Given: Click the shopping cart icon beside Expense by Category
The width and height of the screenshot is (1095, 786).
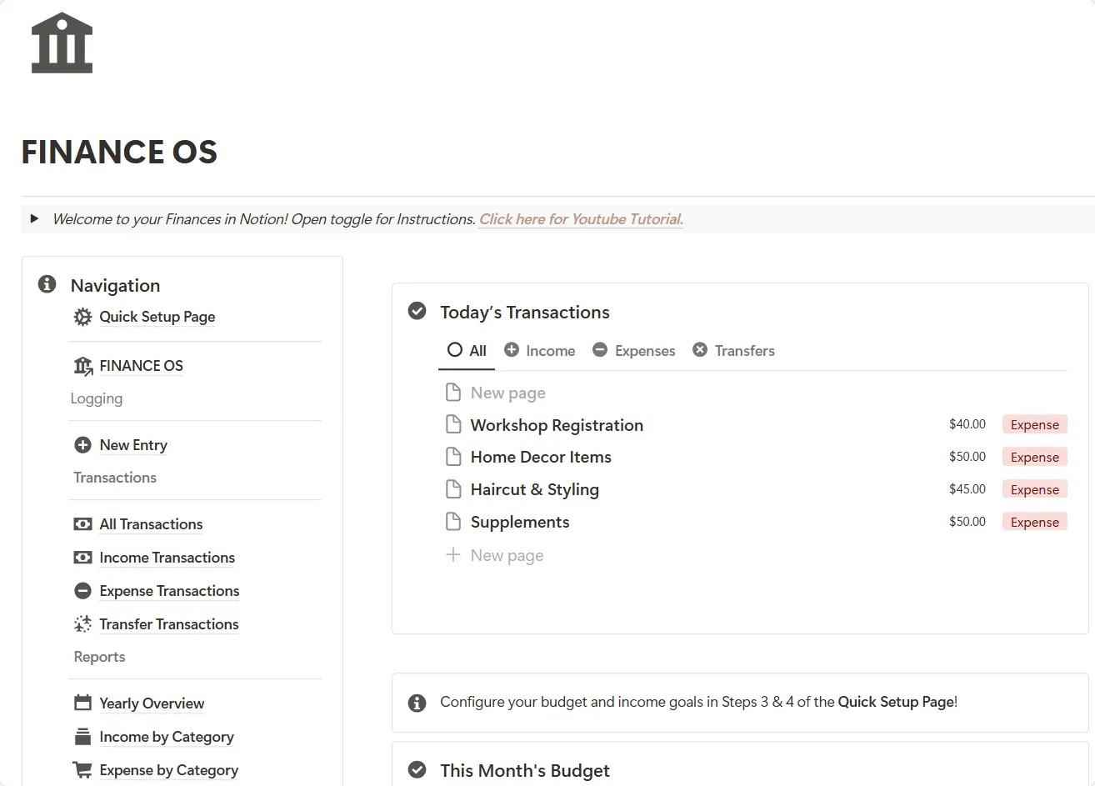Looking at the screenshot, I should [x=82, y=770].
